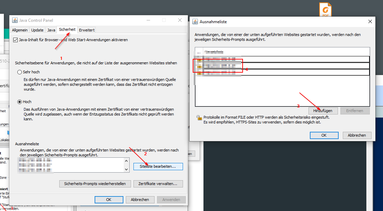
Task: Confirm Ausnahmeliste with OK
Action: [324, 135]
